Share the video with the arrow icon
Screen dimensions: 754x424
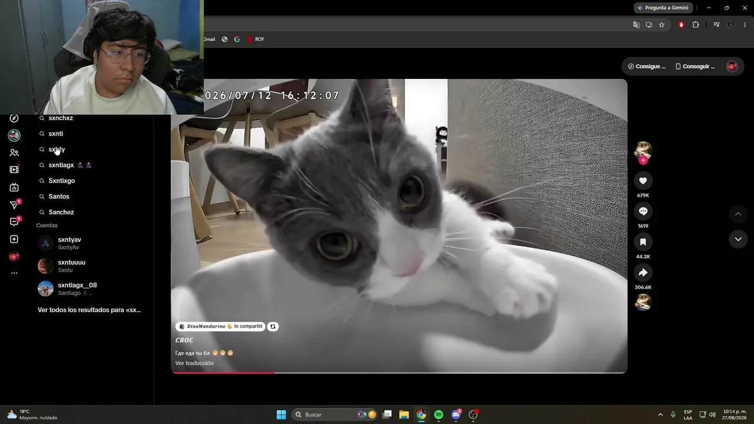pyautogui.click(x=643, y=273)
